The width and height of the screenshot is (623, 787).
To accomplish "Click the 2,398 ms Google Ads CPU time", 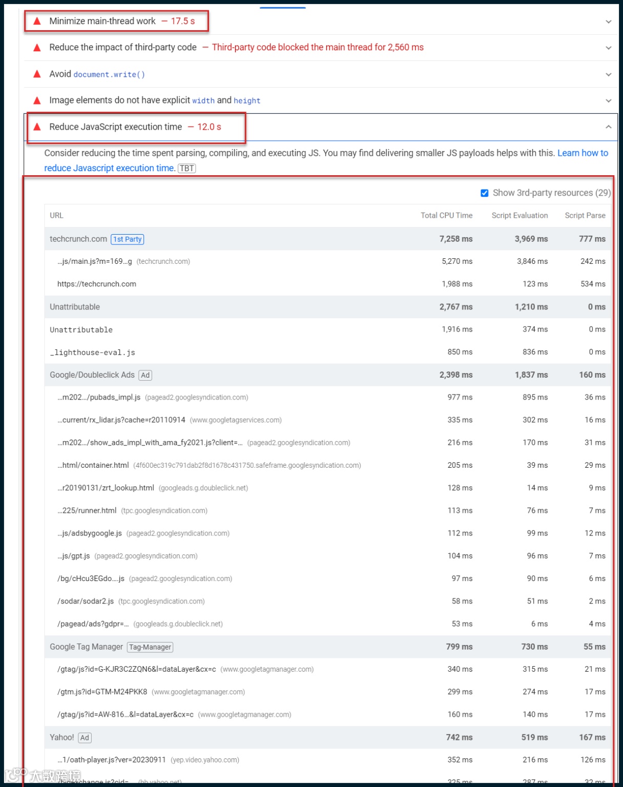I will click(x=456, y=375).
